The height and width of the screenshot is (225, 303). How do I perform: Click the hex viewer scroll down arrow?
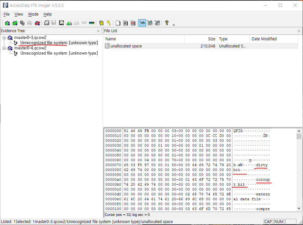[299, 208]
